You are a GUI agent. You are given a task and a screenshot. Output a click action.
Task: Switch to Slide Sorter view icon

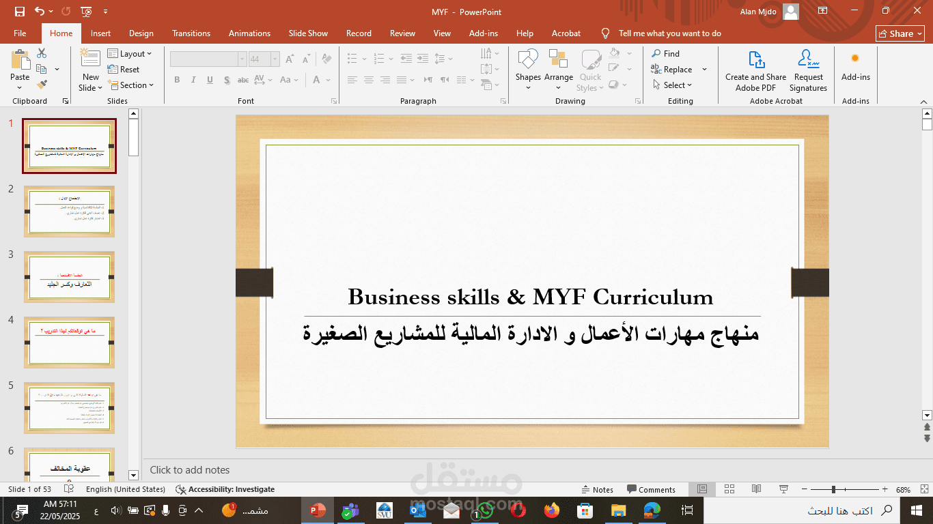(x=729, y=489)
